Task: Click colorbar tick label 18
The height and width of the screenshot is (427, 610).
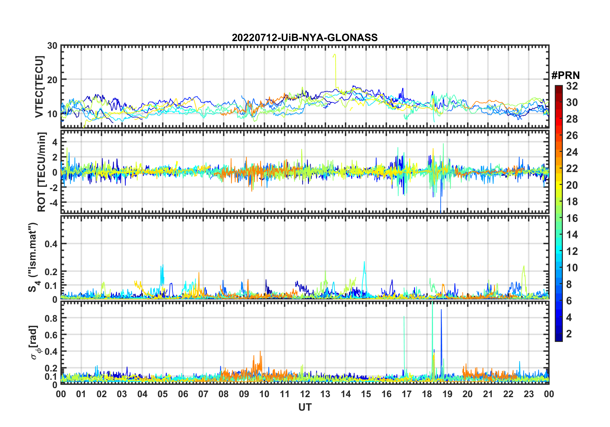Action: 572,201
